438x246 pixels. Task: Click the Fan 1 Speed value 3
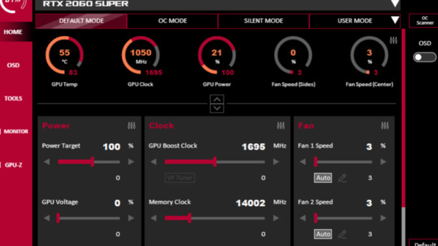pyautogui.click(x=369, y=146)
